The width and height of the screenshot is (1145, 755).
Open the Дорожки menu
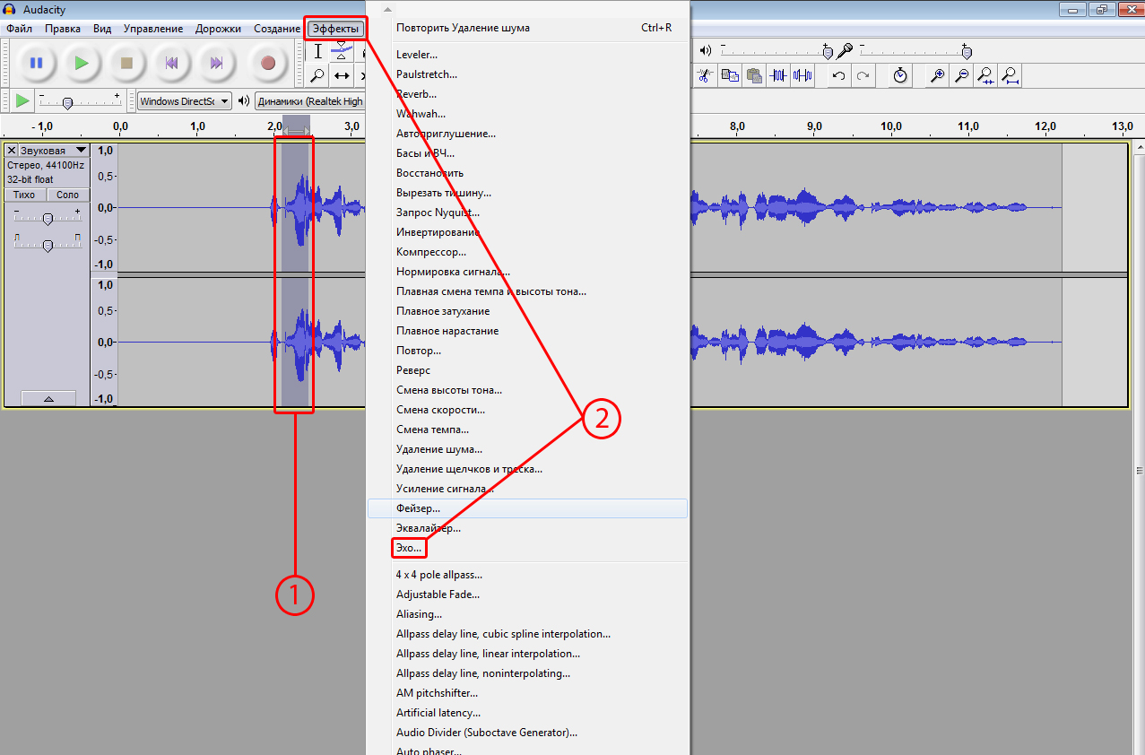point(218,29)
